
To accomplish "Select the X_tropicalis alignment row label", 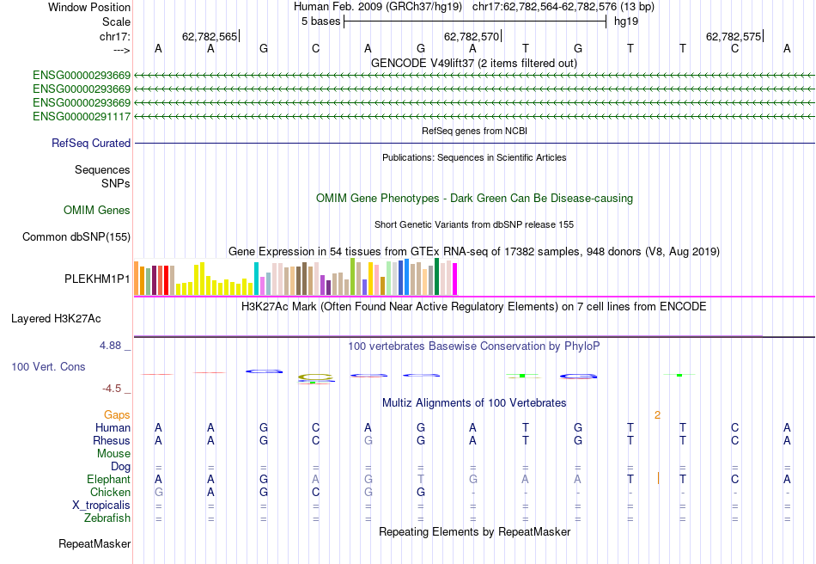I will [101, 506].
